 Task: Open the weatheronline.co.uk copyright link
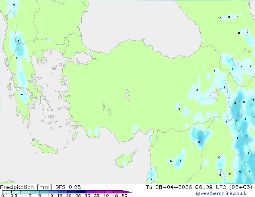coord(221,193)
